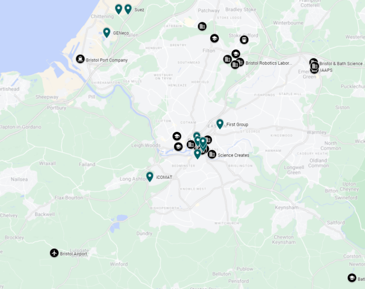Click the Pensford place name
This screenshot has height=289, width=365.
tap(239, 281)
